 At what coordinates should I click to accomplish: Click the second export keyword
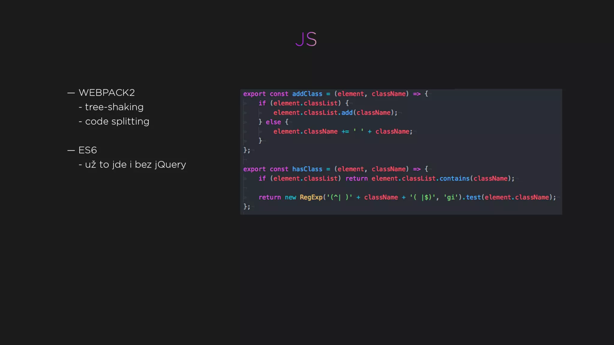(254, 169)
